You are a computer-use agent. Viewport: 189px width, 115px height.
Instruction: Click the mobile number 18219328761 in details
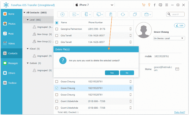(x=161, y=56)
